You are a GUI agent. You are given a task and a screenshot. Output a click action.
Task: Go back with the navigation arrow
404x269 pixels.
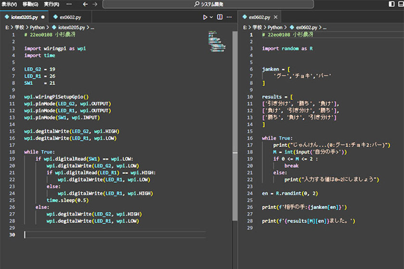[x=85, y=4]
